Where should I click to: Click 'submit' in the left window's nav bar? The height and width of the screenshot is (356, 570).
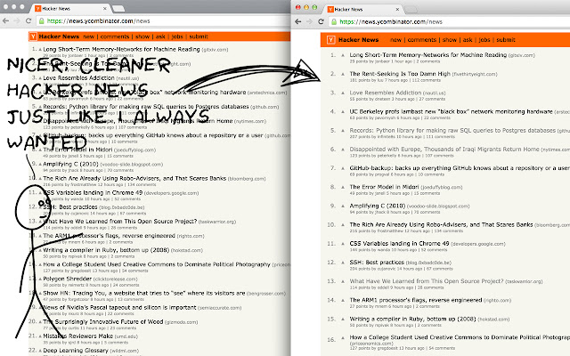[x=199, y=36]
